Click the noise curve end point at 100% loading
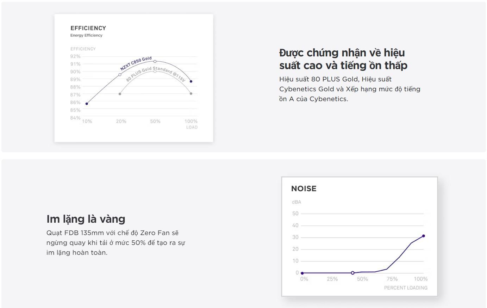The height and width of the screenshot is (308, 487). click(423, 236)
